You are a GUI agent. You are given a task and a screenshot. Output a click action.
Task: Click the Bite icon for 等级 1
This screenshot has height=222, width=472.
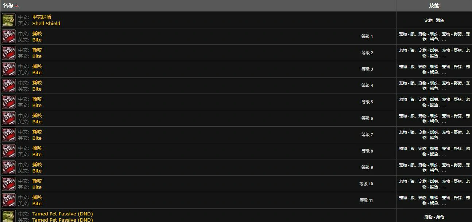(9, 36)
